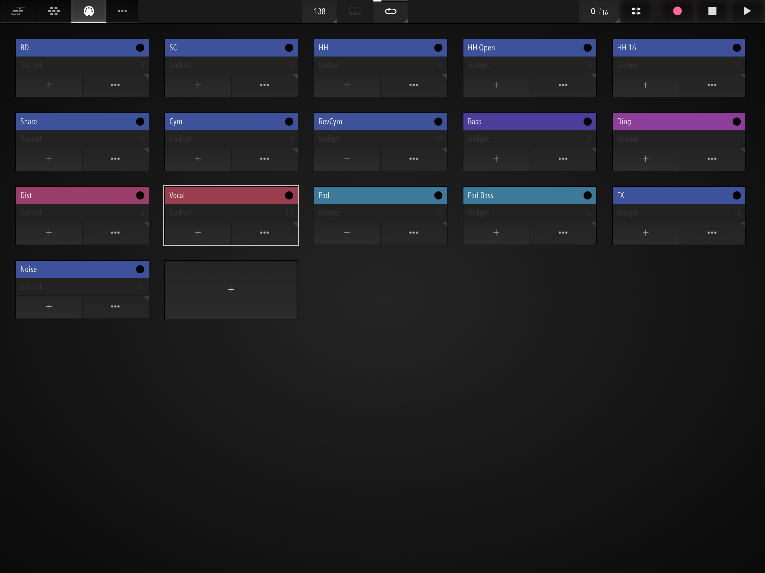Click the Vocal track red color header
The width and height of the screenshot is (765, 573).
click(x=221, y=196)
